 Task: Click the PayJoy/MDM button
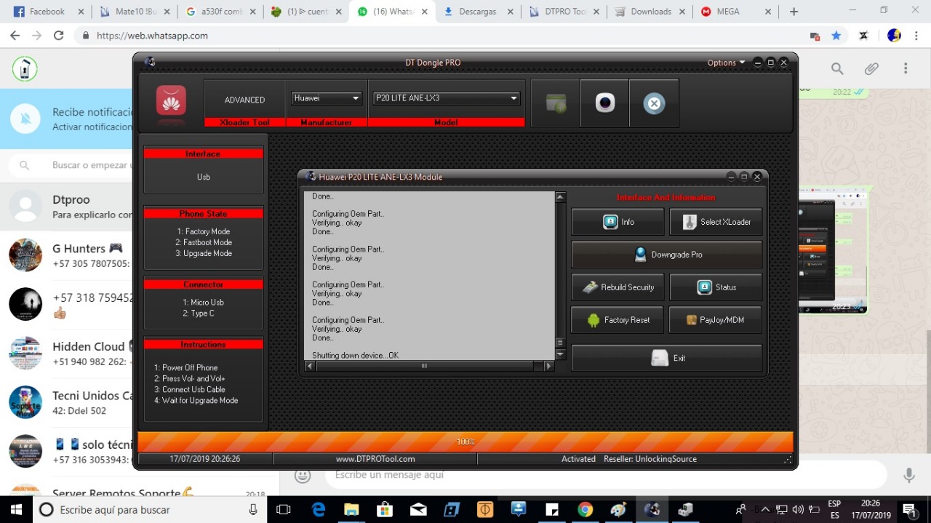716,320
